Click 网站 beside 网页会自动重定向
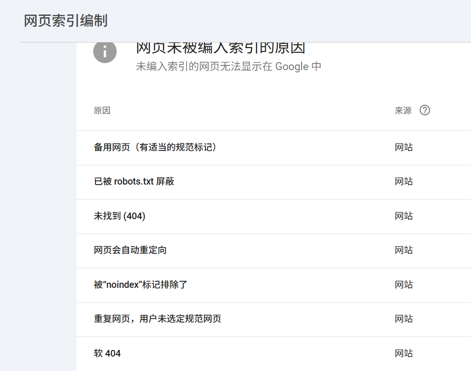This screenshot has width=471, height=371. [403, 250]
